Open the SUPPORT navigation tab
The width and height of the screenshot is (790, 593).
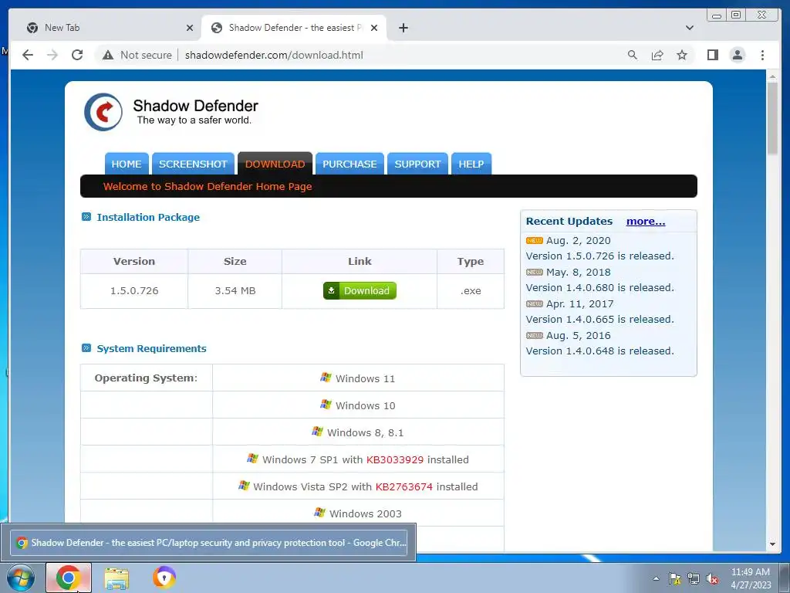click(417, 164)
